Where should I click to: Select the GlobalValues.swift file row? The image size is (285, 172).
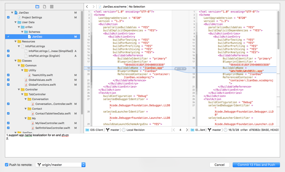[42, 80]
